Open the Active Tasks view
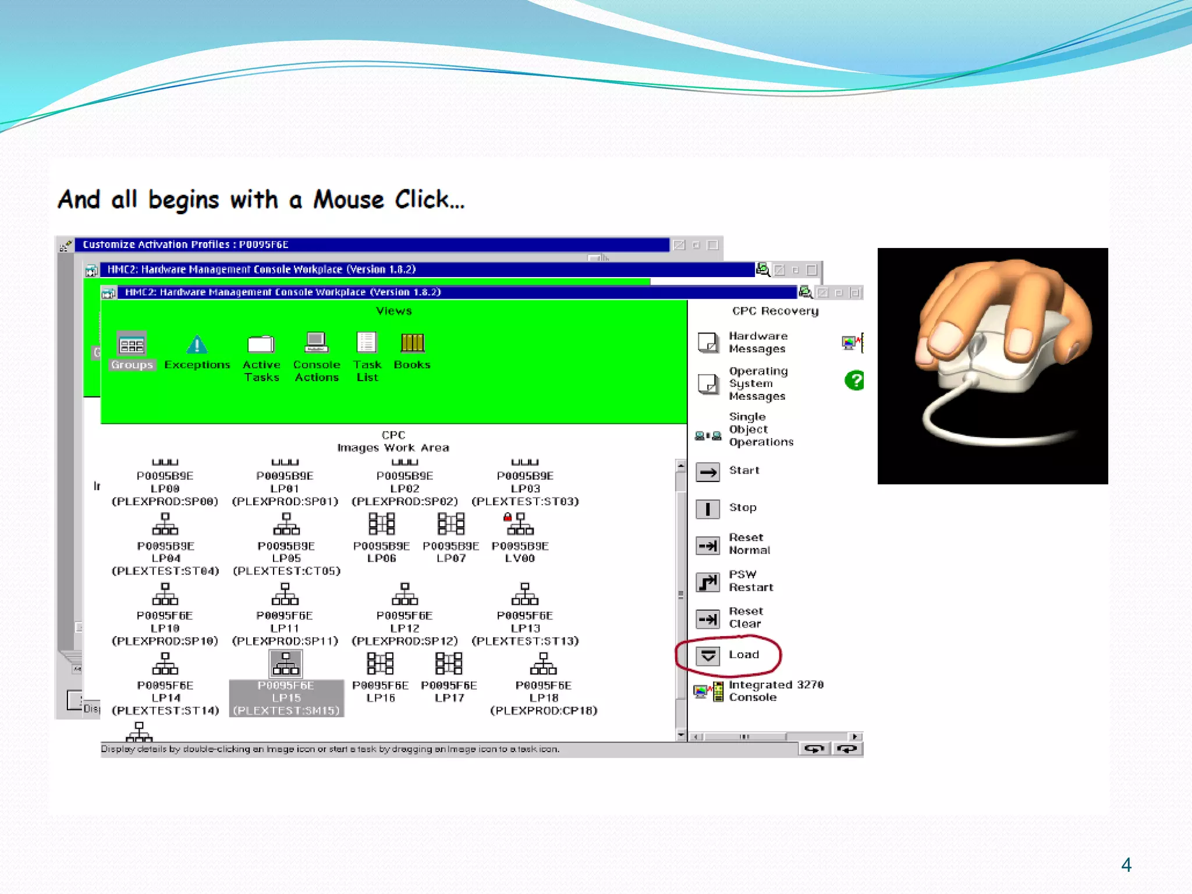 coord(261,345)
